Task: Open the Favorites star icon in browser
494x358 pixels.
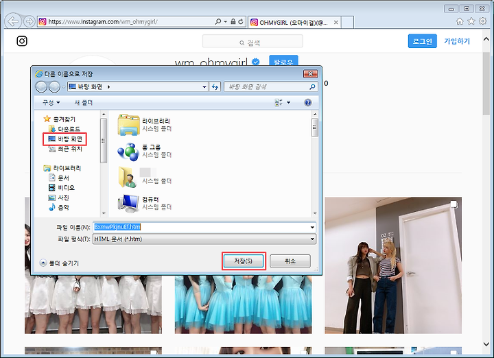Action: (x=471, y=21)
